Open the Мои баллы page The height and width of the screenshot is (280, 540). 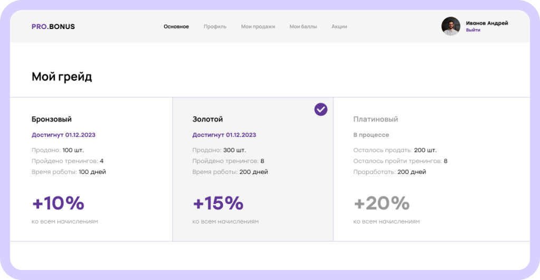[x=303, y=26]
